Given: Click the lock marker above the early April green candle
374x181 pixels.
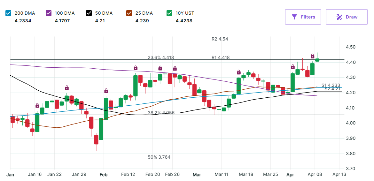Looking at the screenshot, I should tap(293, 67).
